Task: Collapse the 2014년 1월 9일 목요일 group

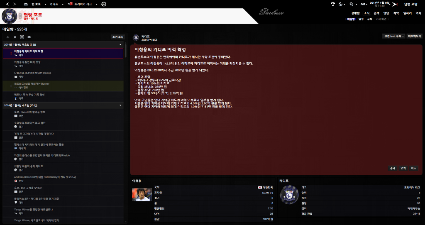Action: click(x=120, y=44)
